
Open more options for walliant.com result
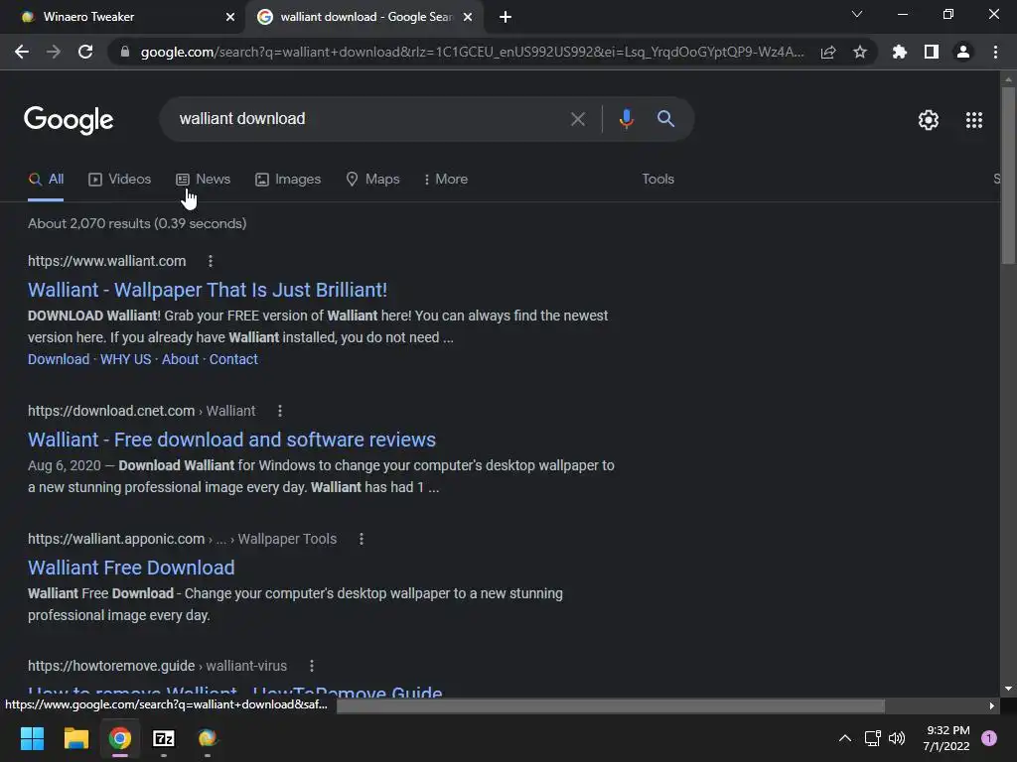point(211,261)
